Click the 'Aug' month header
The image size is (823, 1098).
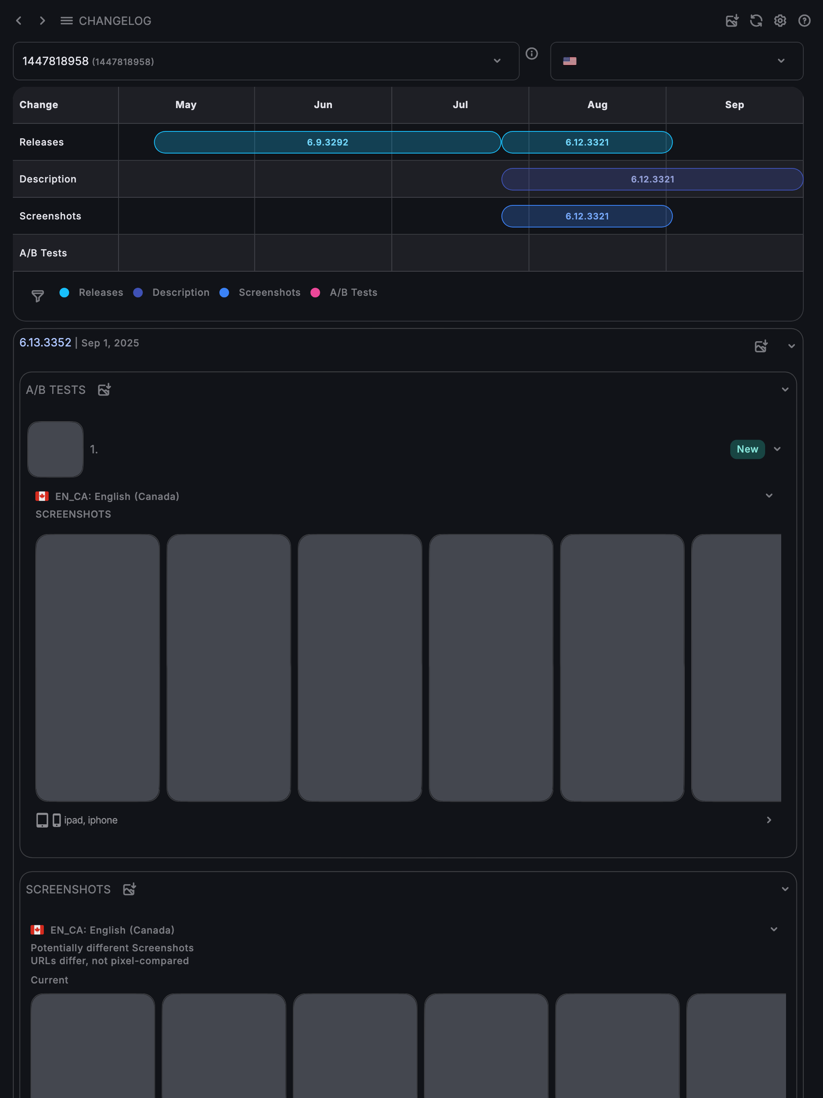pyautogui.click(x=598, y=105)
